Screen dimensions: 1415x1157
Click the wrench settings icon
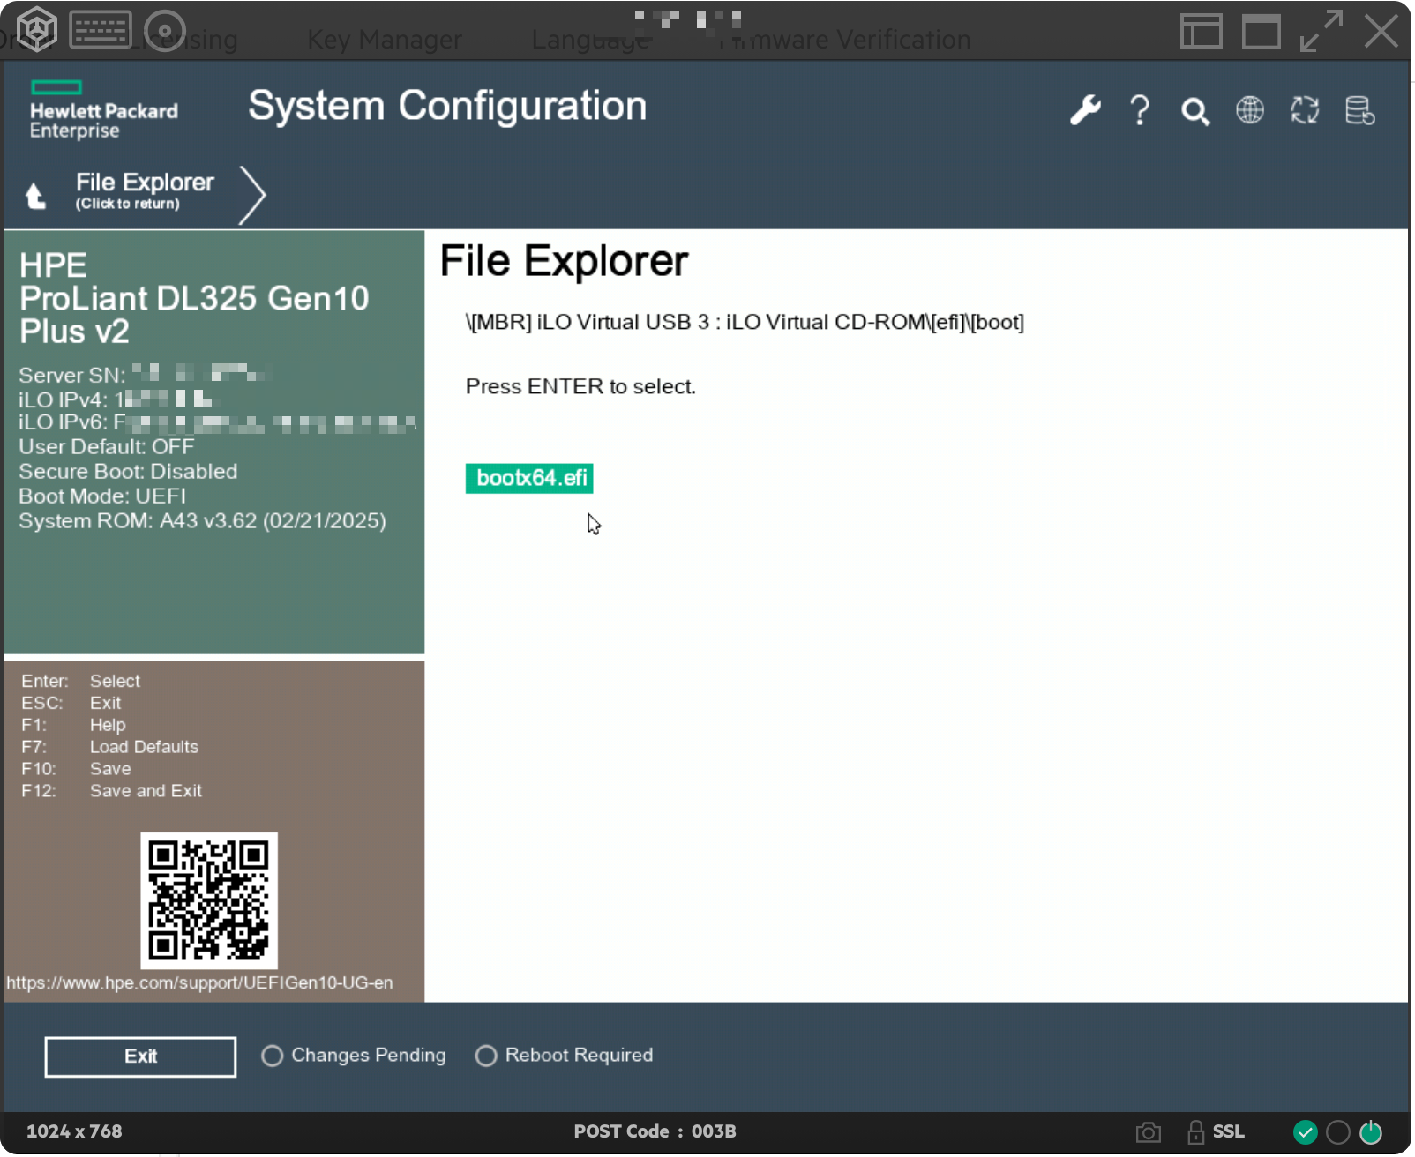(1085, 110)
